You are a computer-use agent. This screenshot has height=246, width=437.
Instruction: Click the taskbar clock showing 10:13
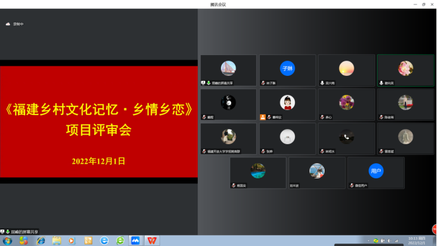[417, 241]
